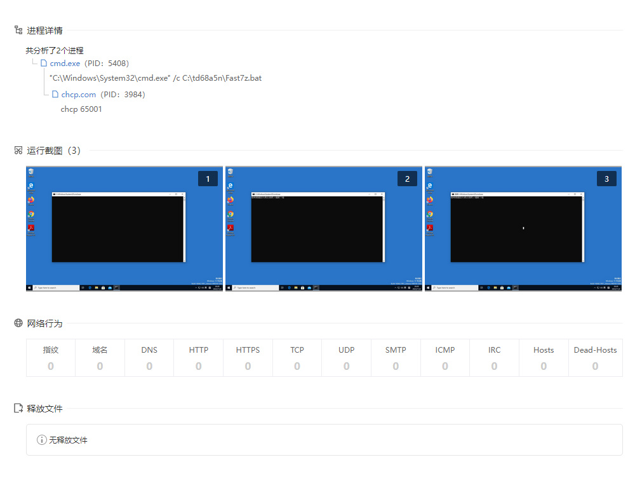Select the 域名 network category

[x=100, y=358]
